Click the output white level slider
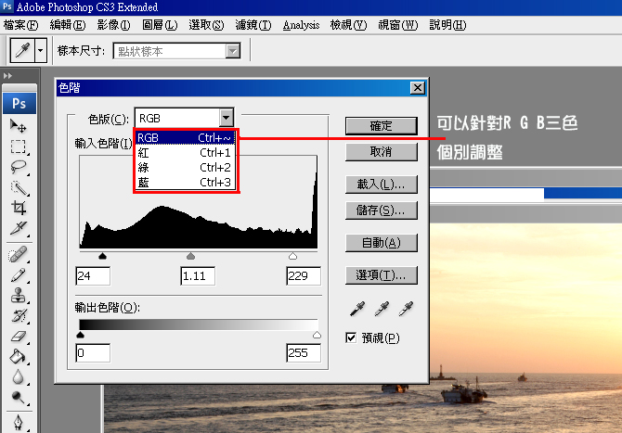 point(317,335)
